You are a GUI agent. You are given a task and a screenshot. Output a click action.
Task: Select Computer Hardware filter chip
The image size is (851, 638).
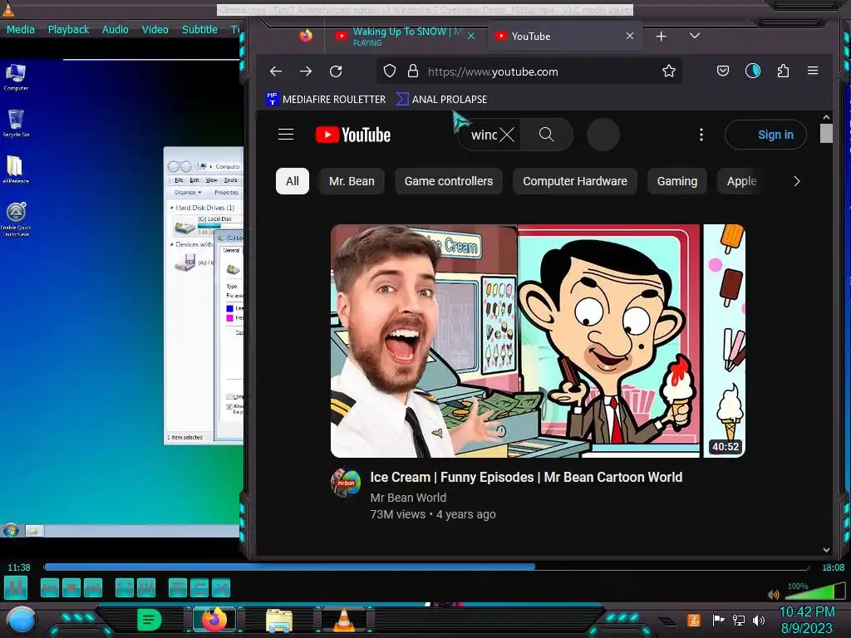[575, 181]
